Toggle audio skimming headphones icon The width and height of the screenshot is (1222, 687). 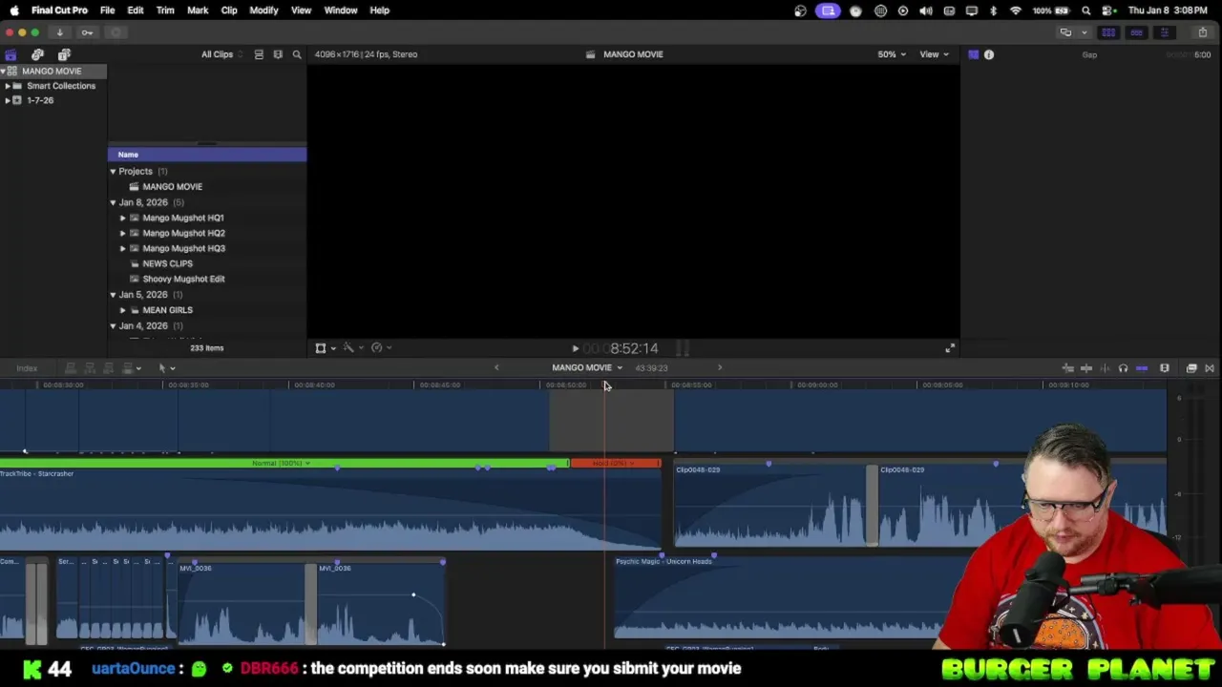click(x=1123, y=368)
